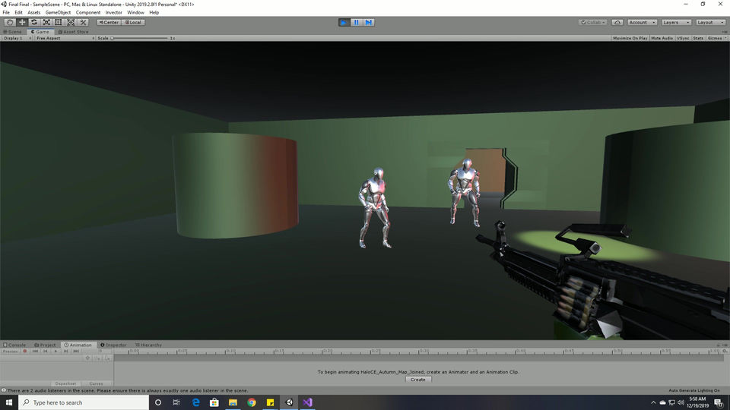Switch to the Game tab
Screen dimensions: 730x410
click(x=40, y=32)
